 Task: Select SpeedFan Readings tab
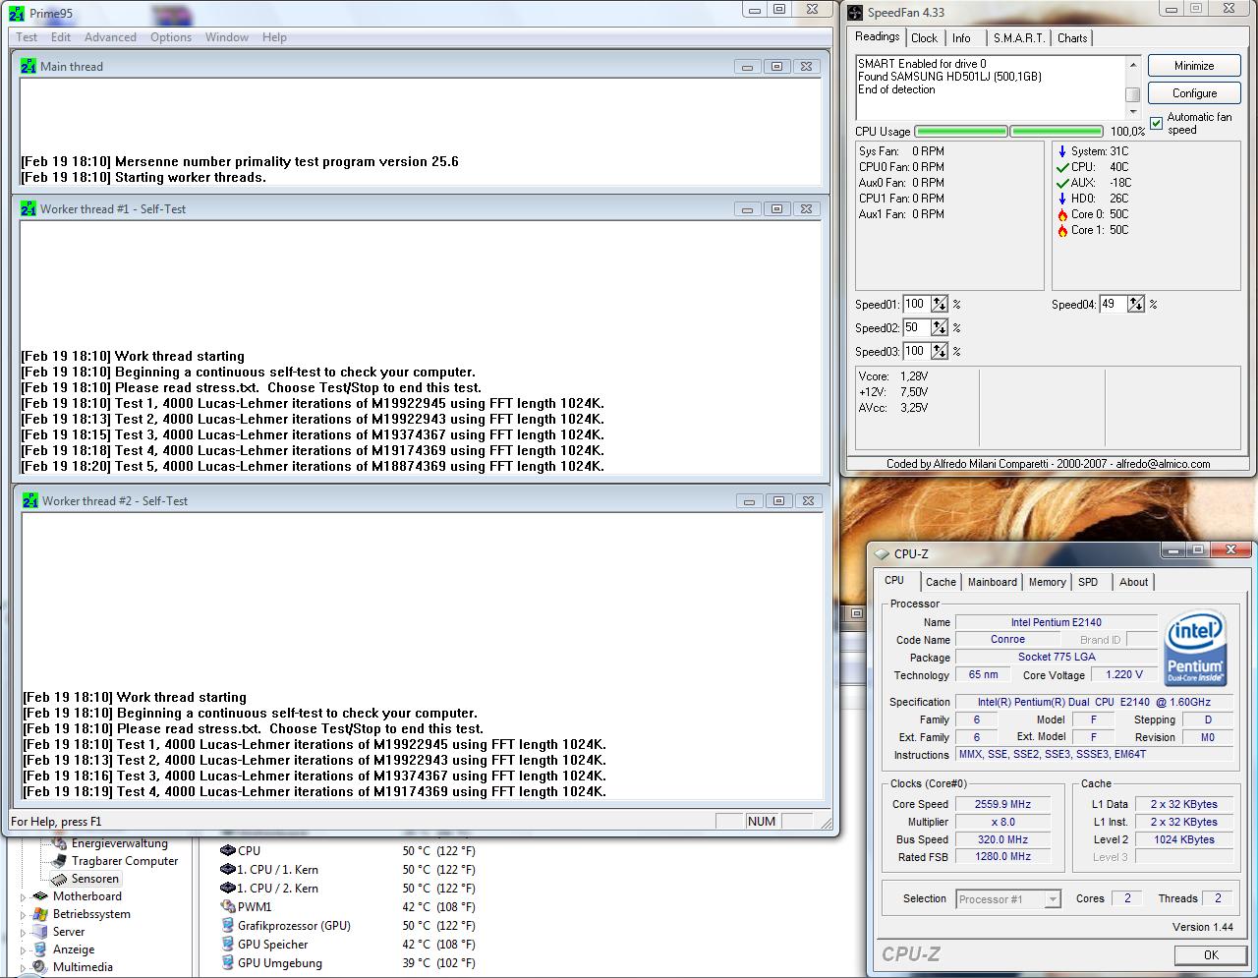(x=878, y=36)
